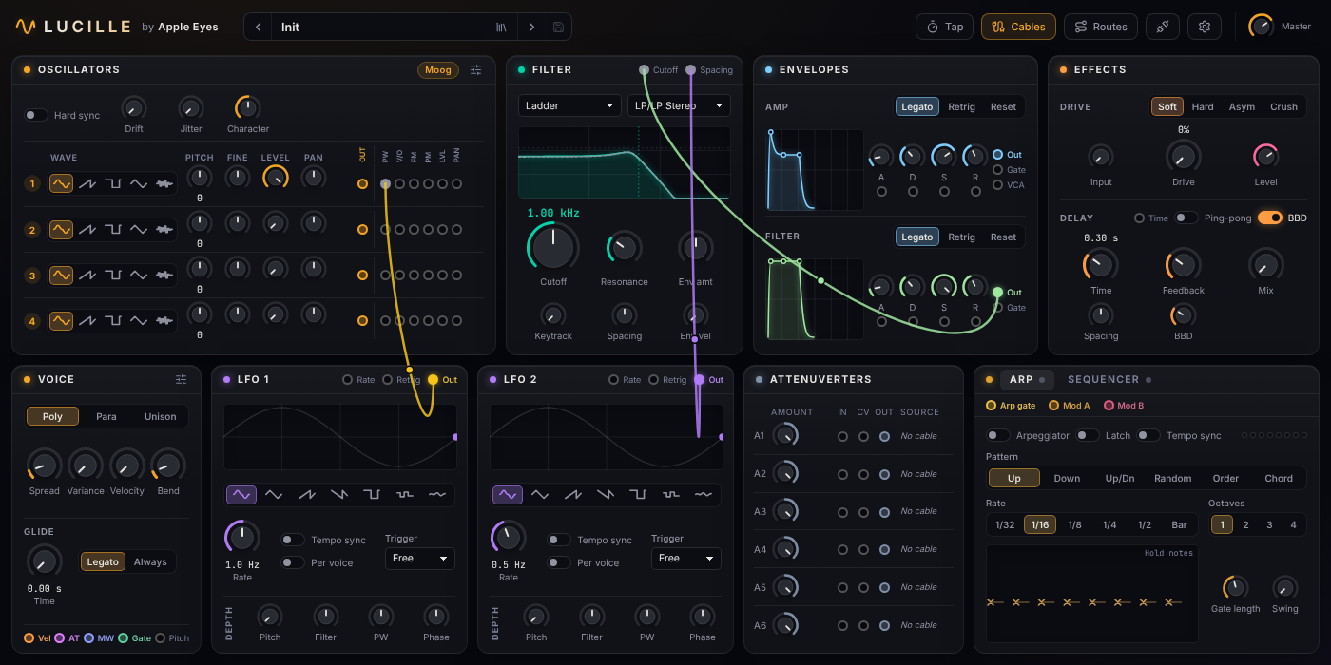
Task: Toggle the Cables view button
Action: pos(1018,27)
